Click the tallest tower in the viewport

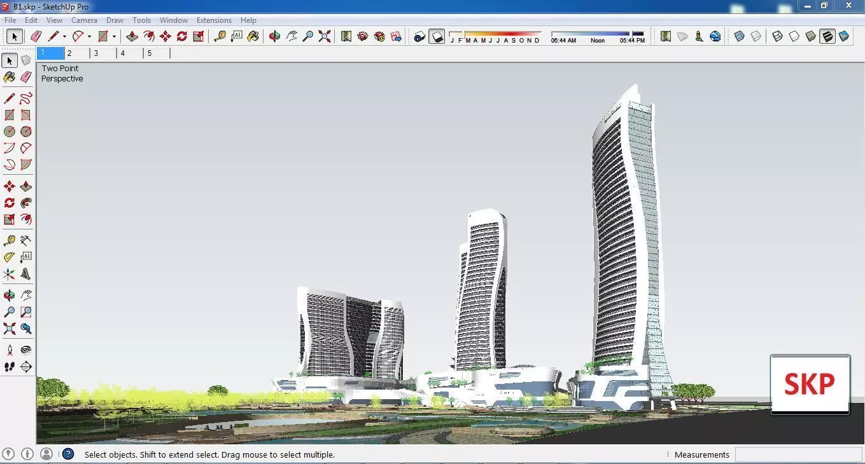627,242
